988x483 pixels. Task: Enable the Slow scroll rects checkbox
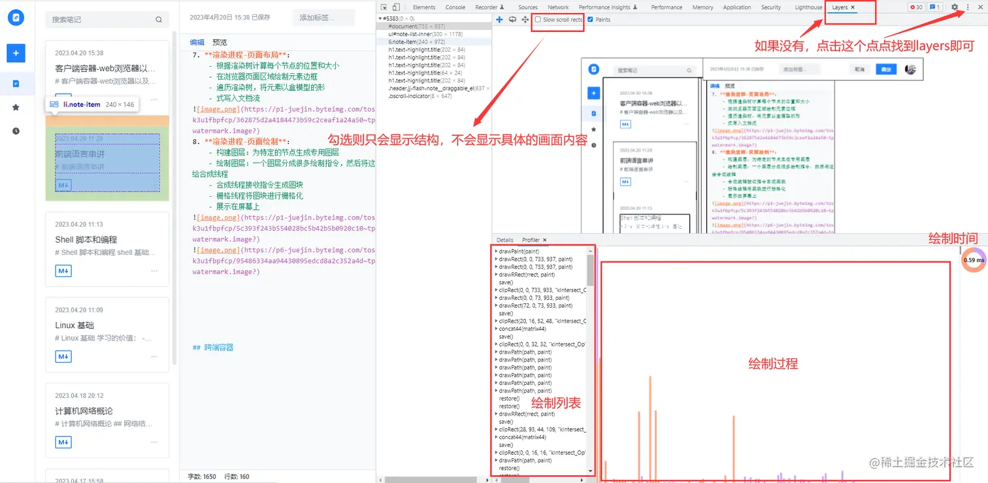click(538, 20)
